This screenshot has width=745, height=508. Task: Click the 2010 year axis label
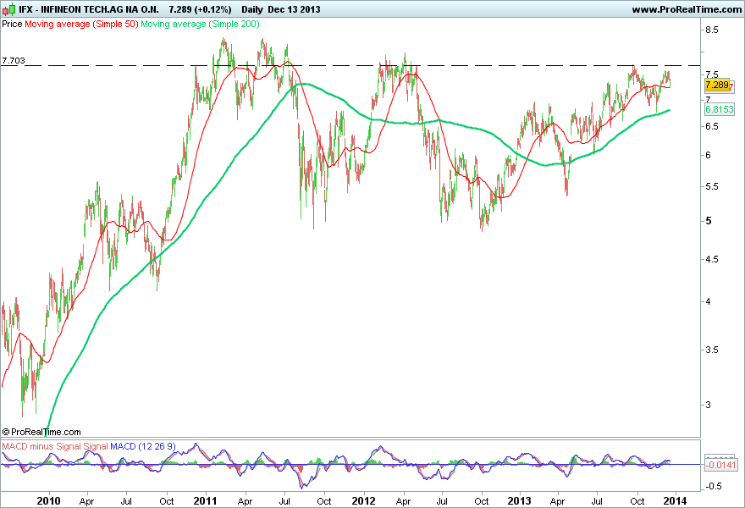pos(48,501)
